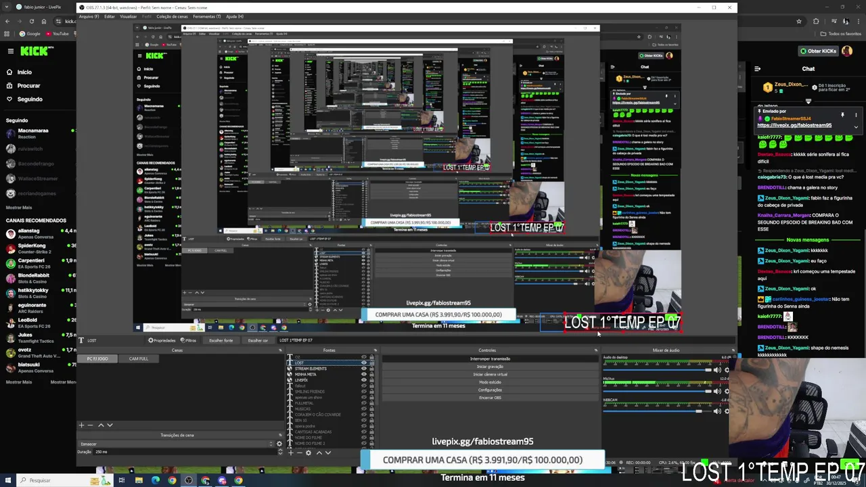Viewport: 866px width, 487px height.
Task: Open Configurações from Controles
Action: tap(490, 390)
